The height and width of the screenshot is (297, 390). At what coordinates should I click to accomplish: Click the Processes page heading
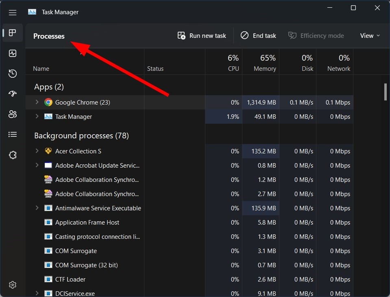tap(49, 36)
